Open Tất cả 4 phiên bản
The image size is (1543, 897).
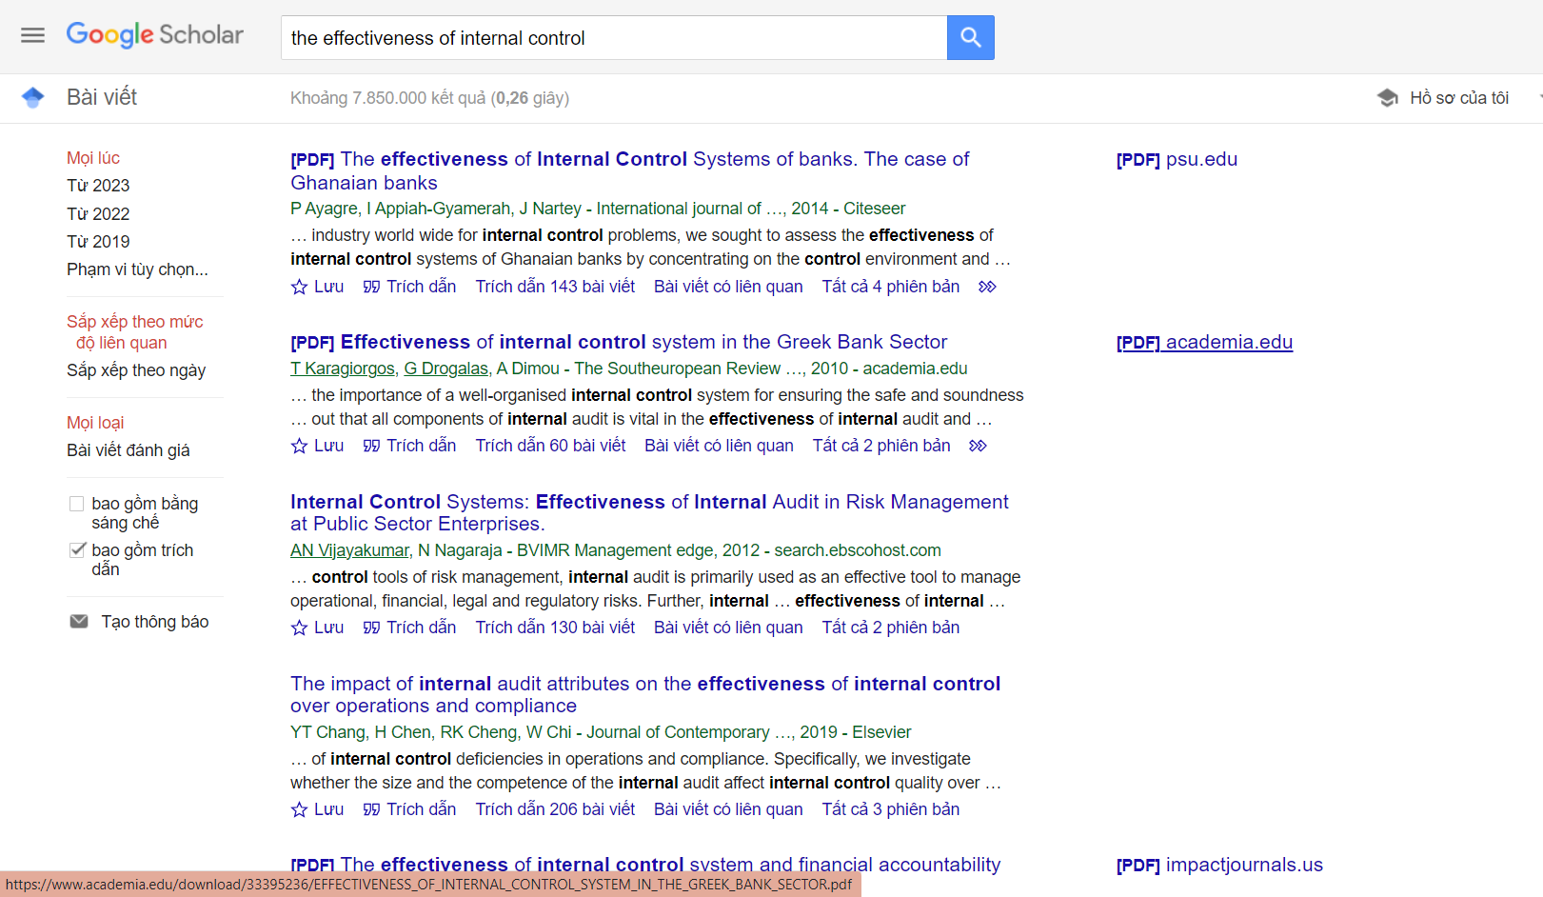[890, 287]
